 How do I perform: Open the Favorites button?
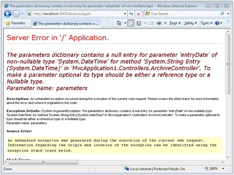16,23
